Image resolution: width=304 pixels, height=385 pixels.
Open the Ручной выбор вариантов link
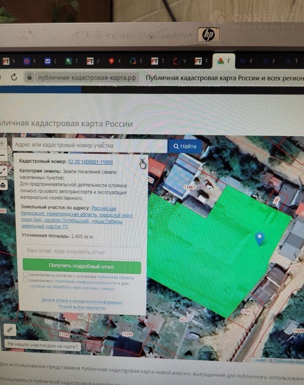click(x=82, y=308)
